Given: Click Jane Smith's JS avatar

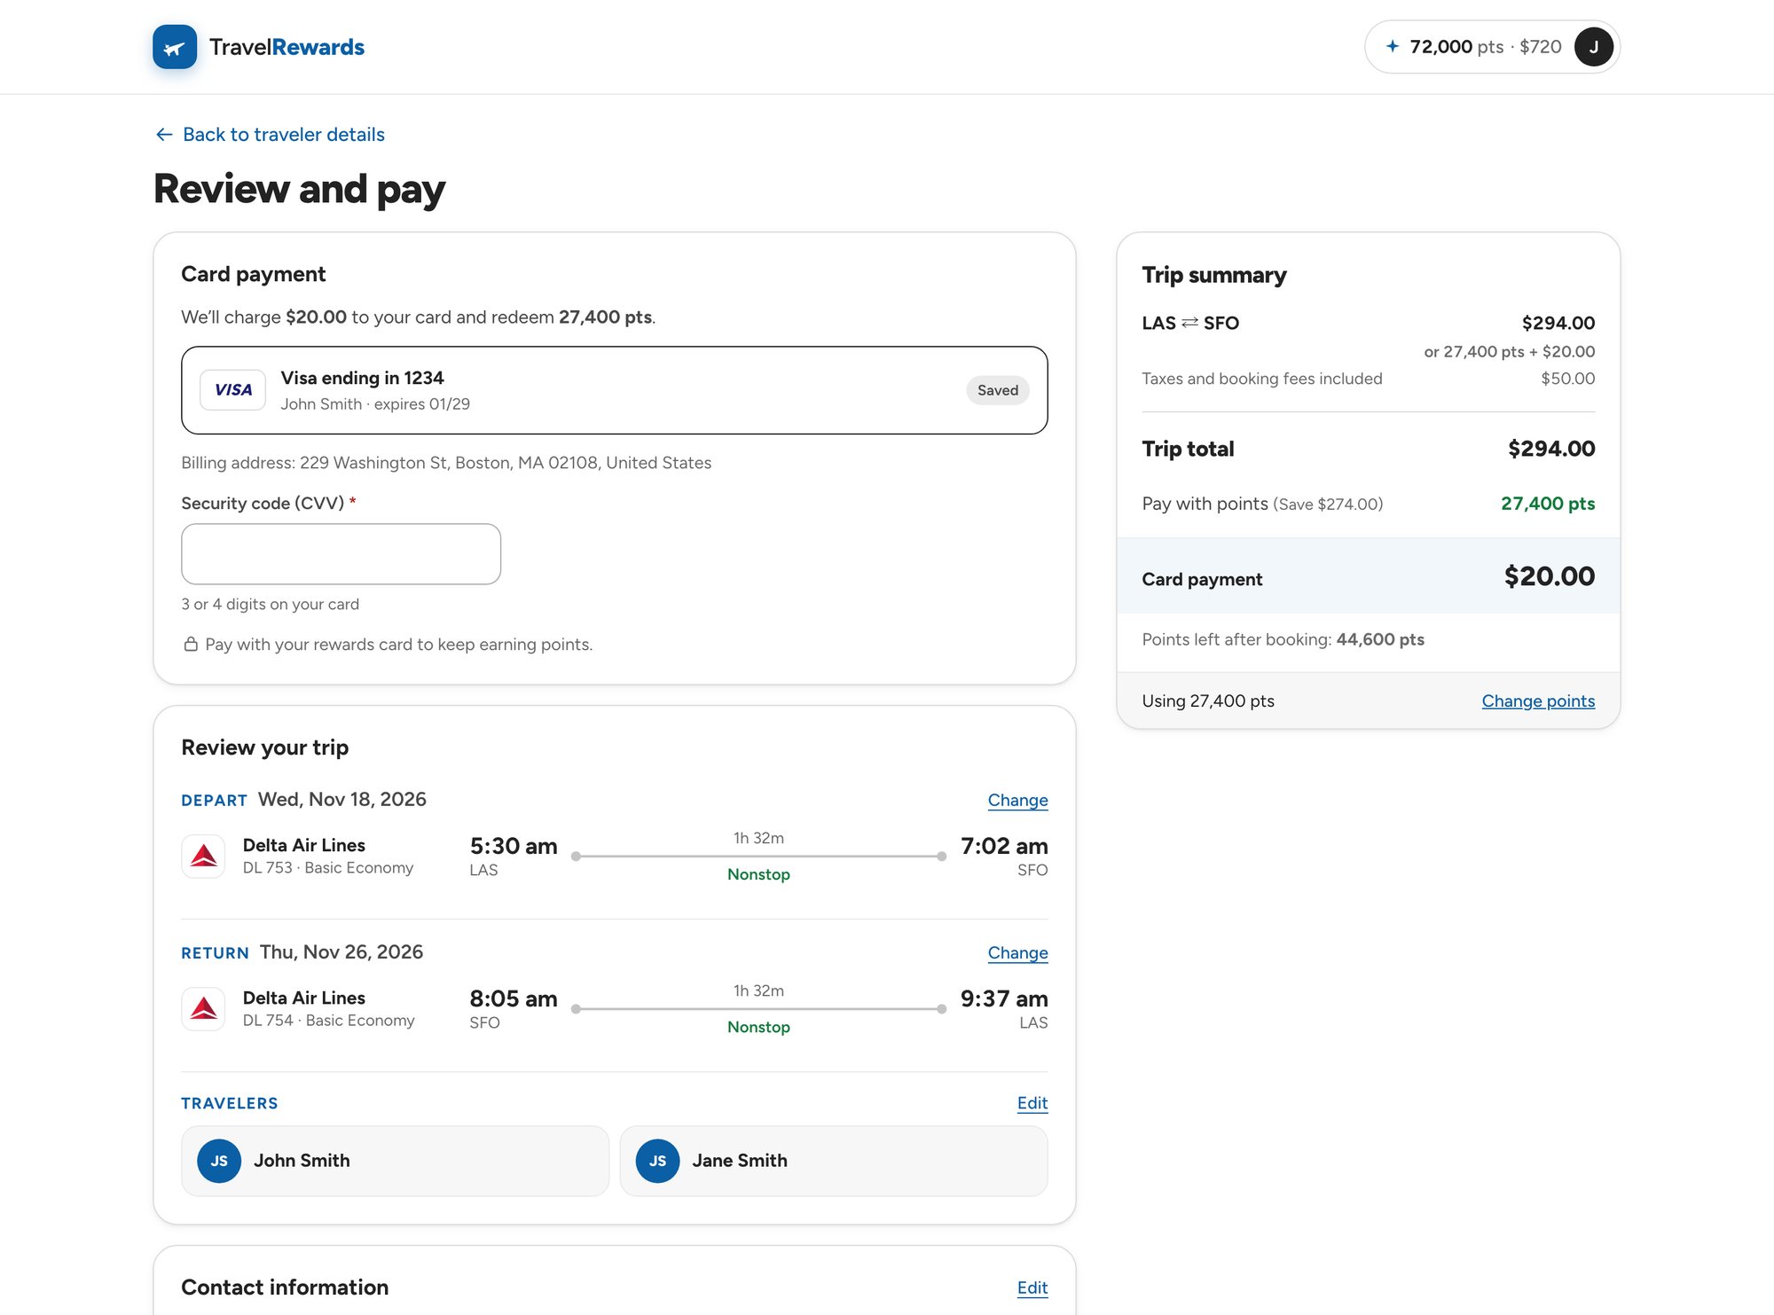Looking at the screenshot, I should coord(657,1161).
